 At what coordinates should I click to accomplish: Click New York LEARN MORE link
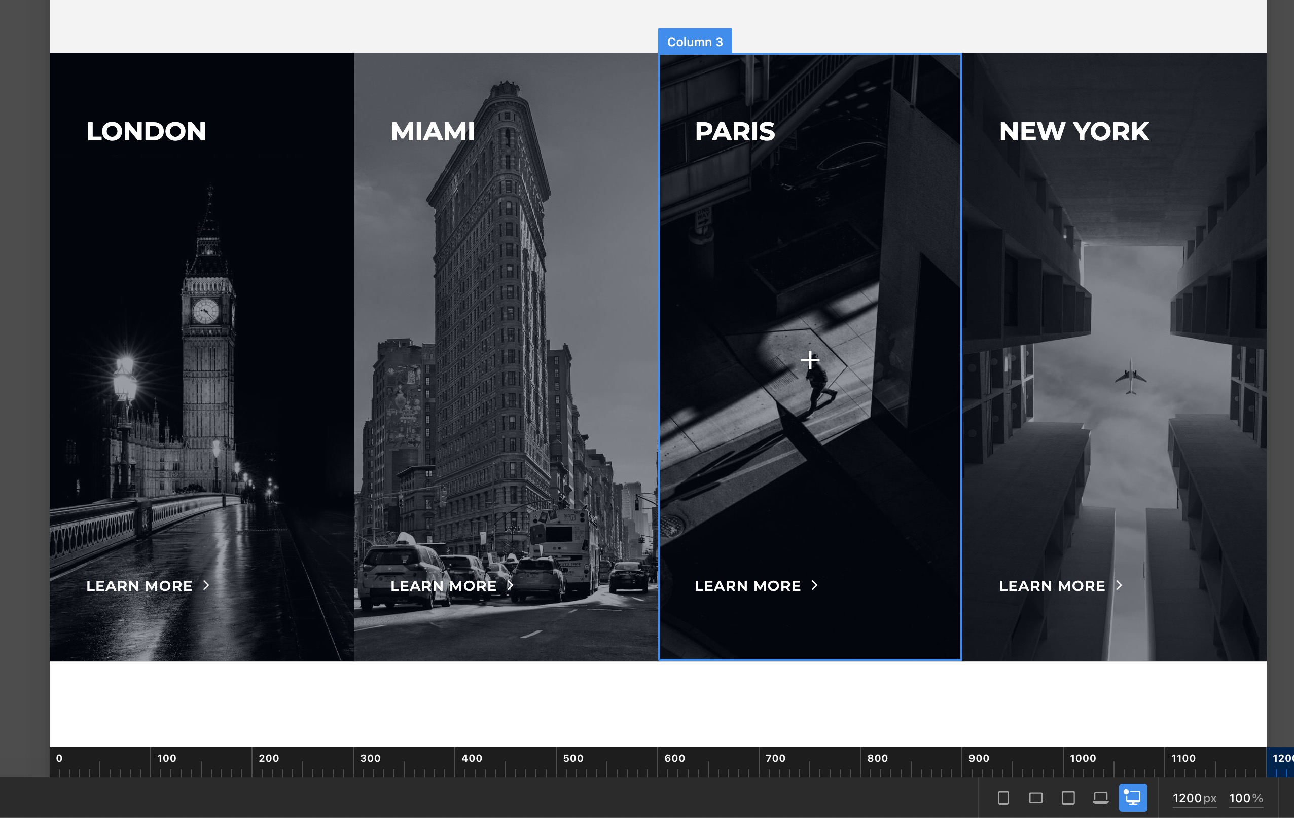(x=1052, y=586)
